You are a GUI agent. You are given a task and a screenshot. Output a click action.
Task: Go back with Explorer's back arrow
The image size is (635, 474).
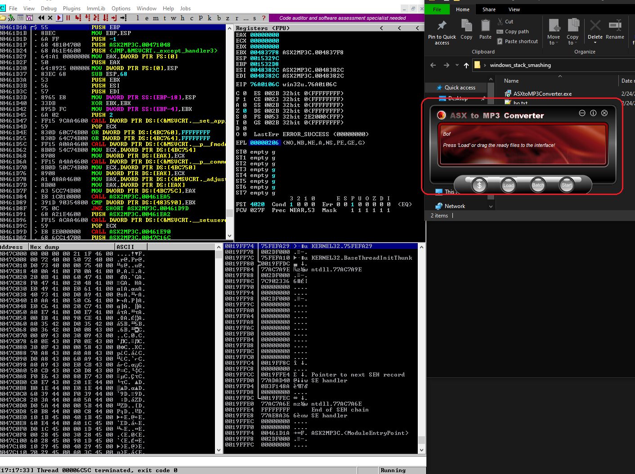pyautogui.click(x=433, y=65)
